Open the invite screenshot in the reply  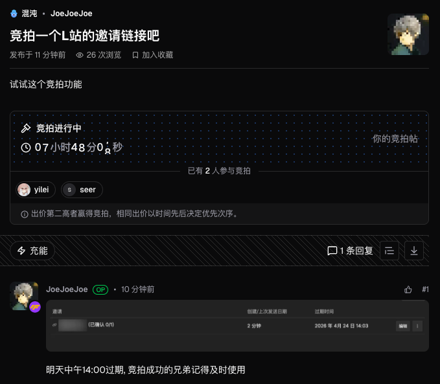click(x=237, y=326)
